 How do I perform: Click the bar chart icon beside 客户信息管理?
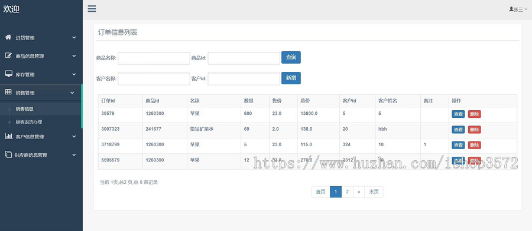pyautogui.click(x=8, y=136)
